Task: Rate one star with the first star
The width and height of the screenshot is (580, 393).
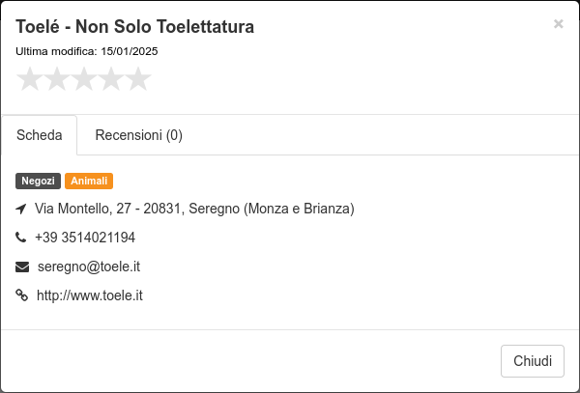Action: pyautogui.click(x=30, y=78)
